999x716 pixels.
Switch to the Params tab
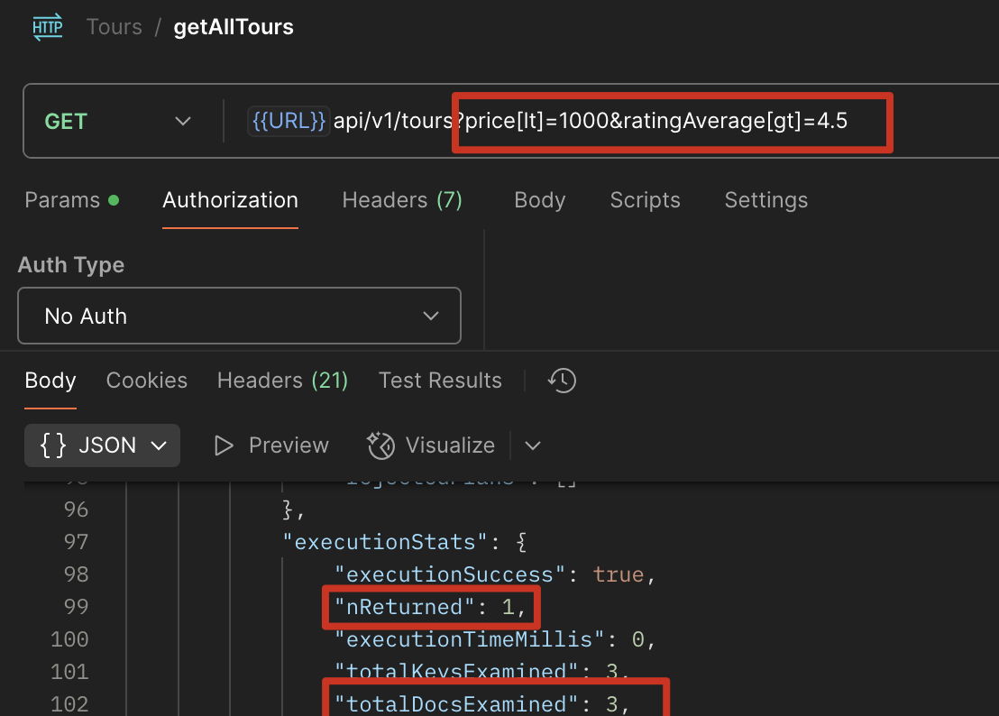62,200
